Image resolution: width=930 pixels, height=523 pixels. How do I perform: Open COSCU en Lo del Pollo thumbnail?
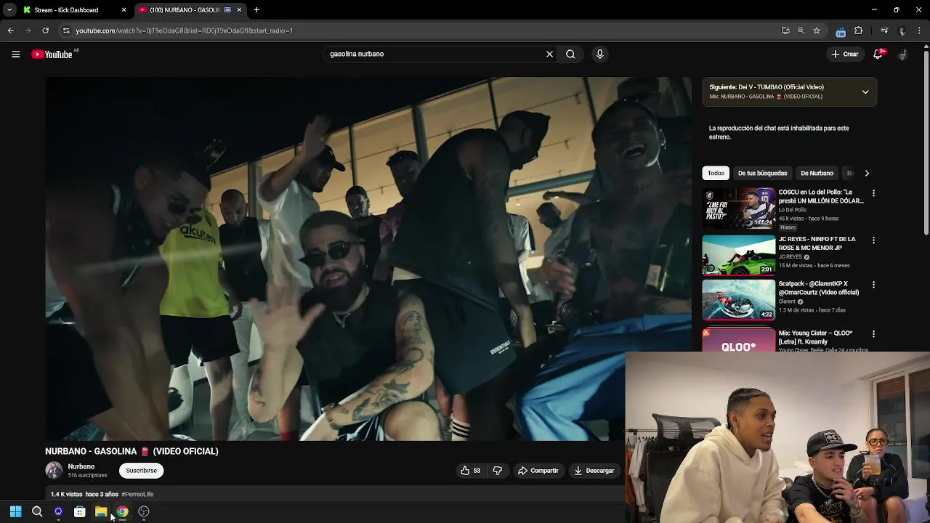pyautogui.click(x=738, y=208)
